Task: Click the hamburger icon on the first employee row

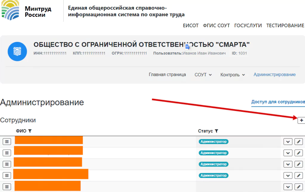Action: (7, 141)
